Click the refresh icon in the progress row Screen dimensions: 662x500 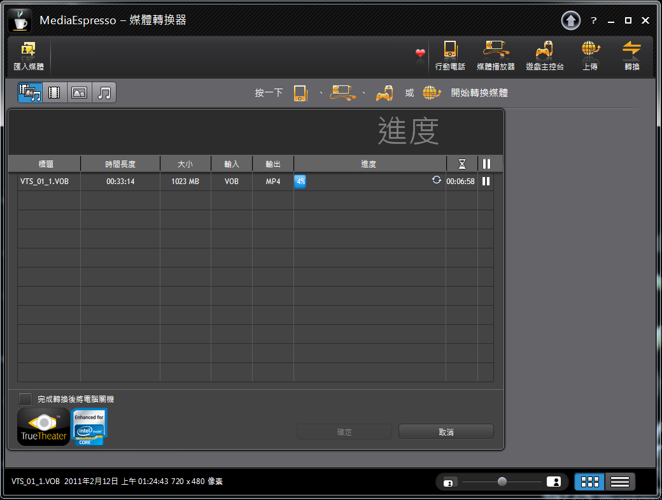click(x=437, y=180)
